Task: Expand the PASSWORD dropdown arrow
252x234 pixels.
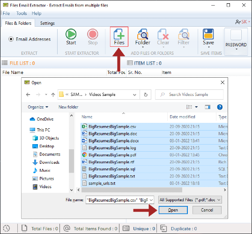Action: pos(236,49)
